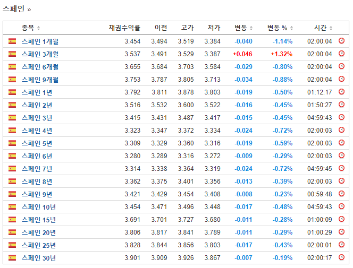
Task: Open the 스페인 3개월 bond link
Action: coord(40,54)
